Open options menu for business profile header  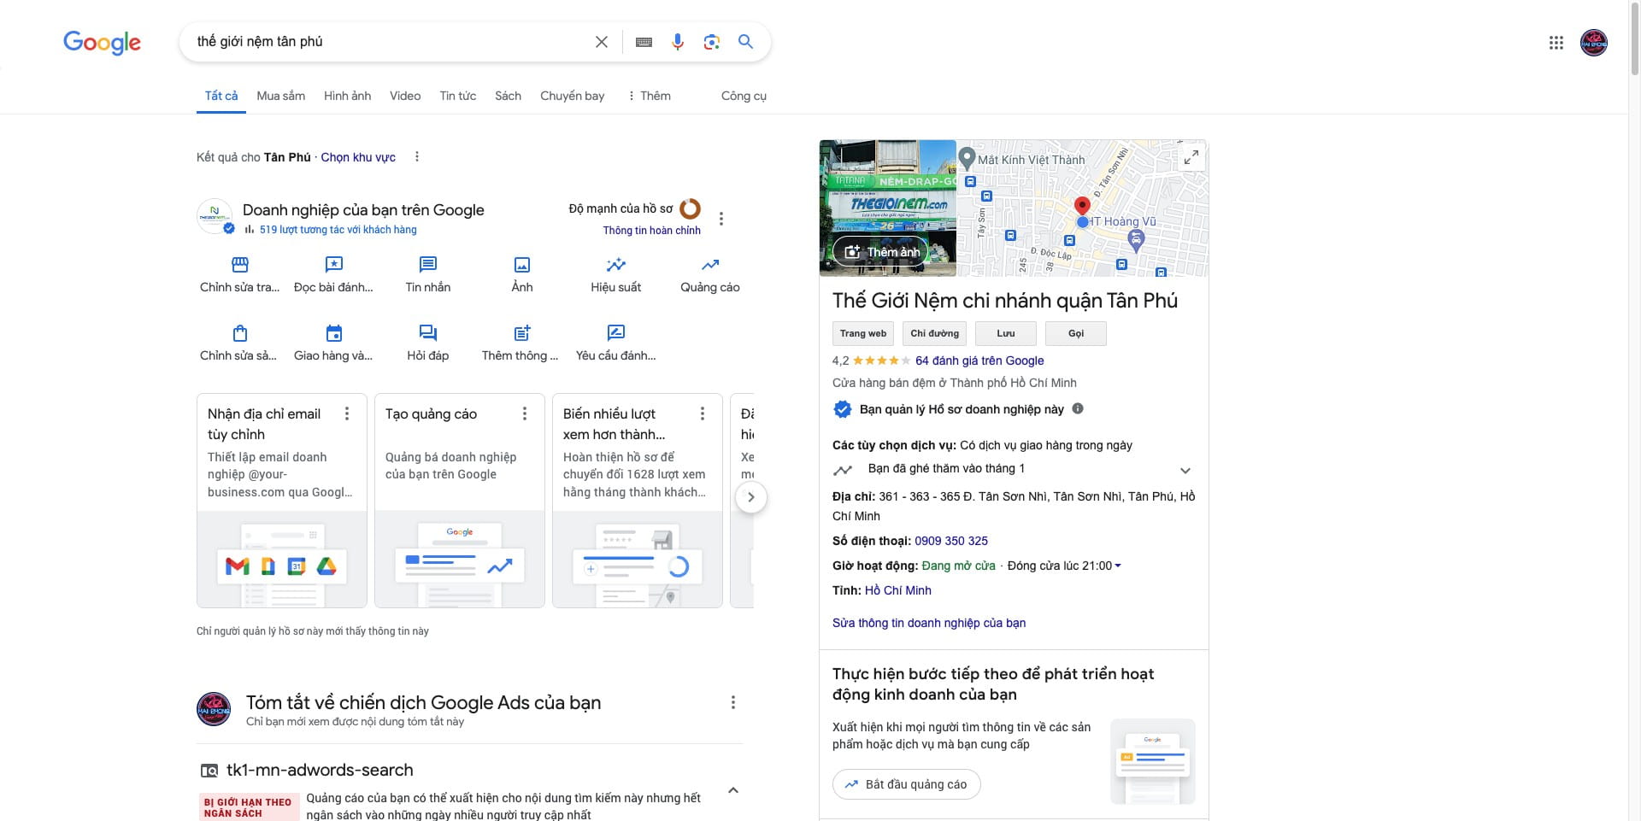coord(721,219)
